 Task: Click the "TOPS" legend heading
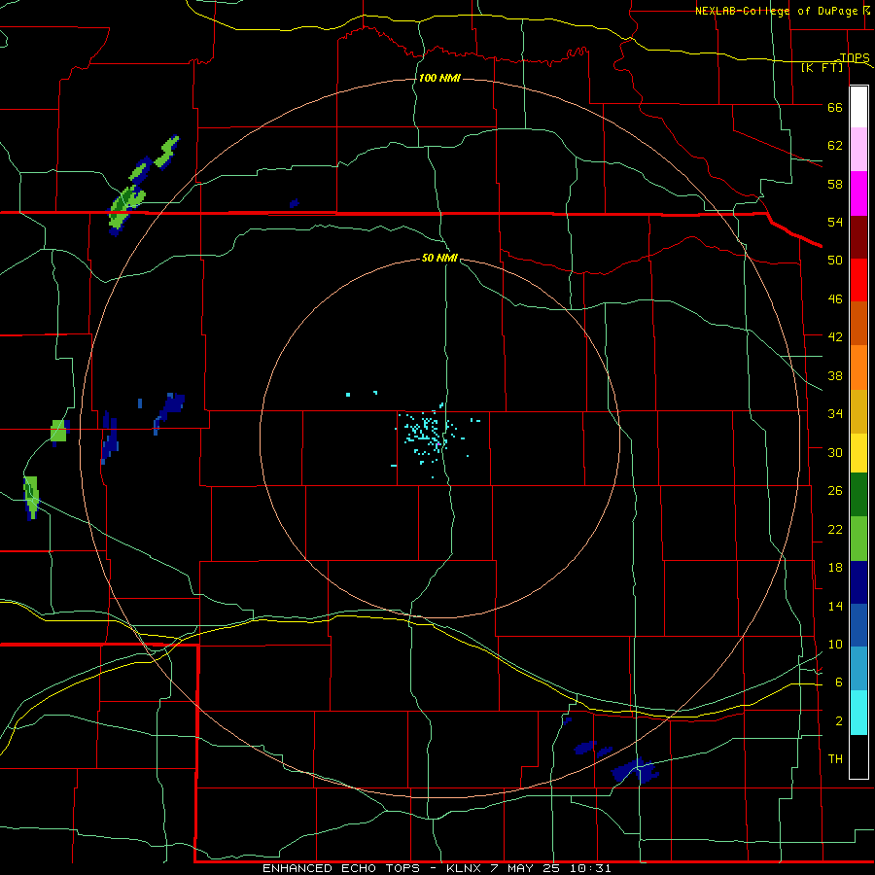click(x=855, y=57)
